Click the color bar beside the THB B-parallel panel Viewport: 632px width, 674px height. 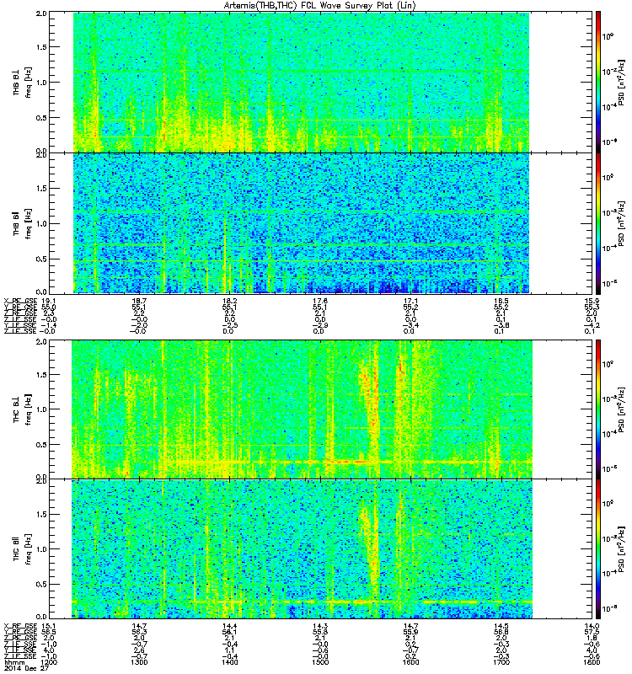[x=598, y=223]
